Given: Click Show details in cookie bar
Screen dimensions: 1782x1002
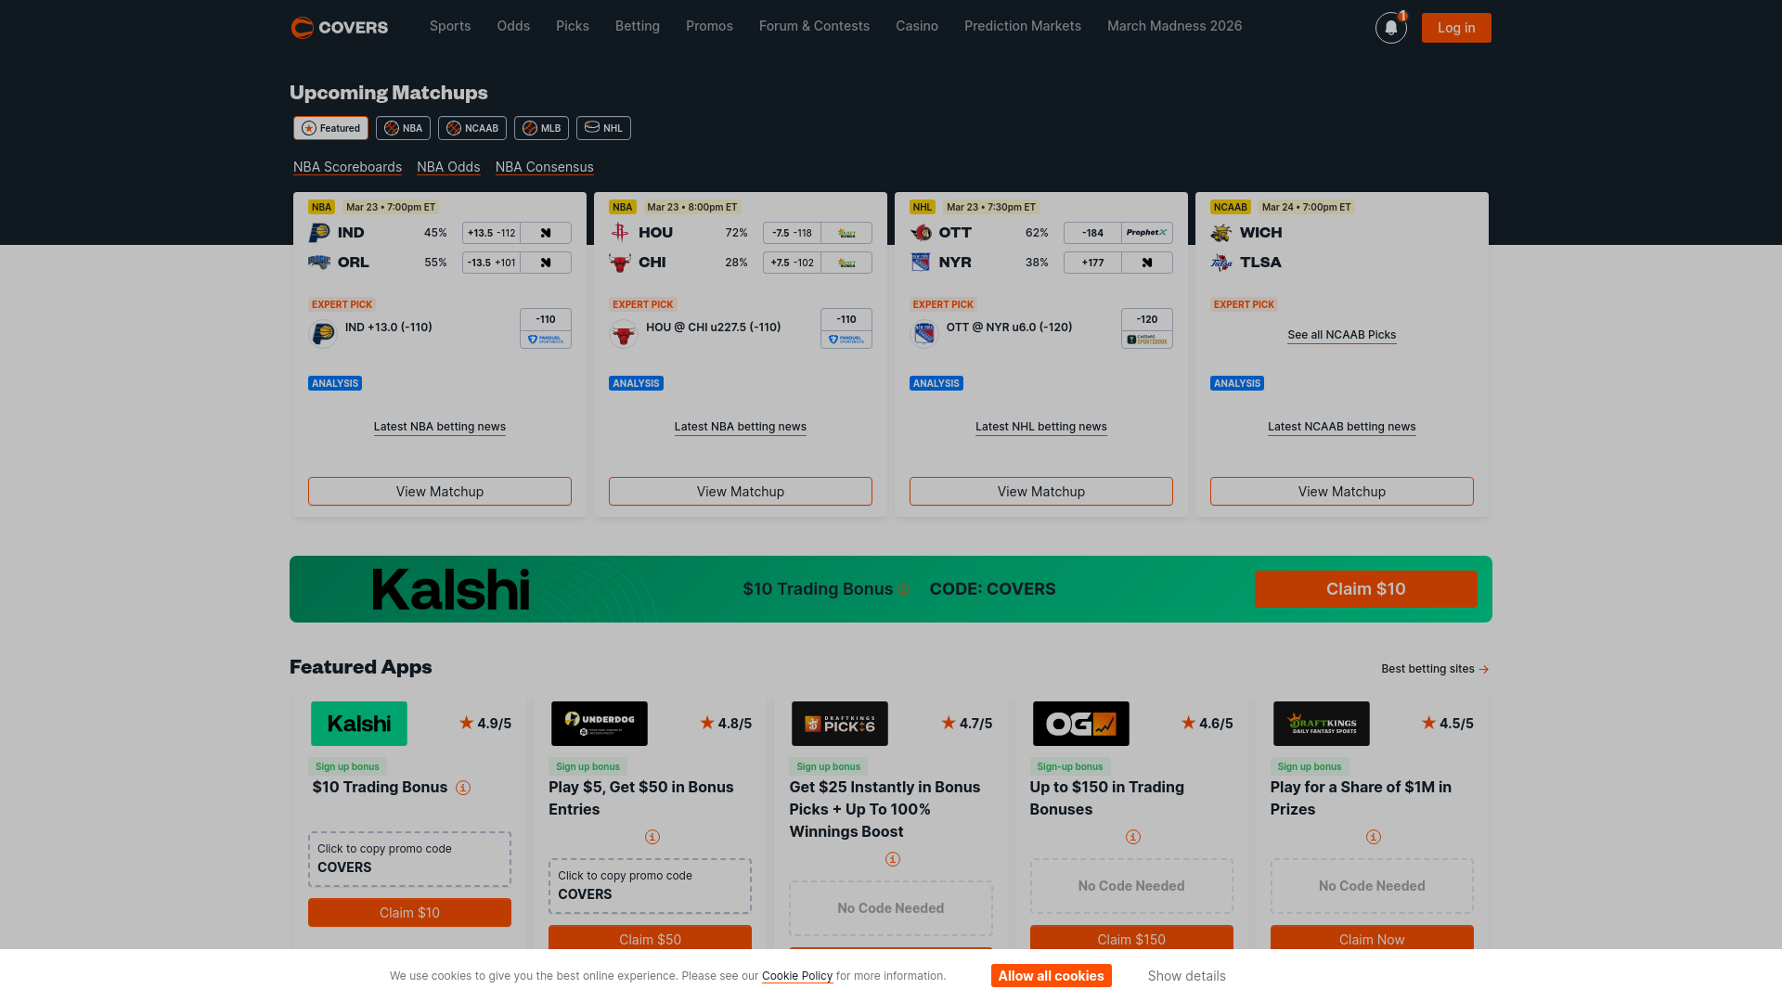Looking at the screenshot, I should [1186, 976].
